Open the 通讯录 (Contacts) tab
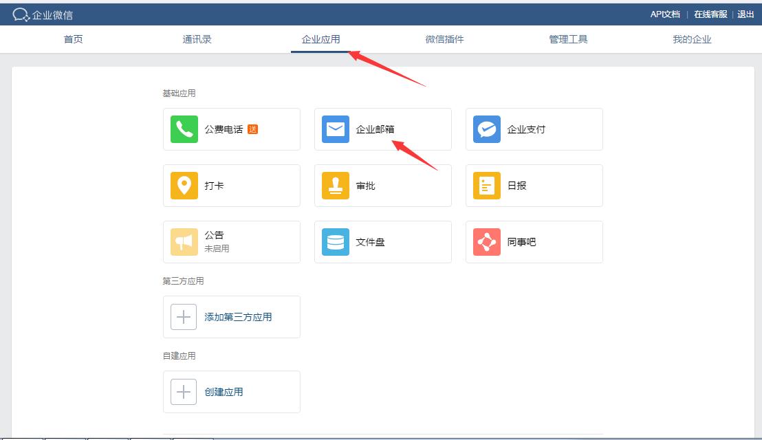This screenshot has height=440, width=762. click(x=197, y=39)
